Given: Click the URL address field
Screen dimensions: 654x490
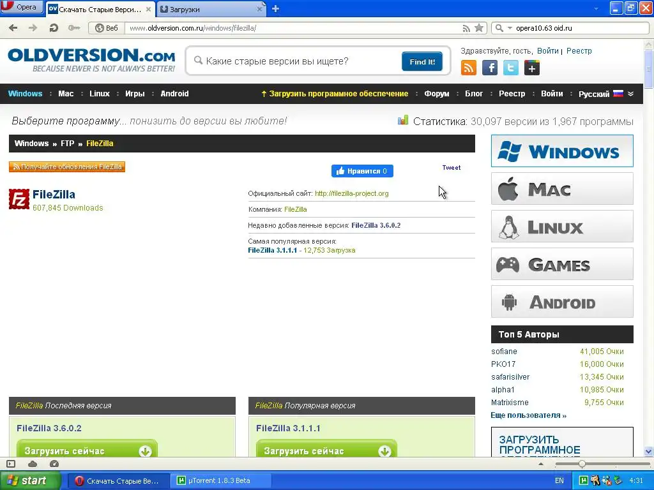Looking at the screenshot, I should click(292, 28).
